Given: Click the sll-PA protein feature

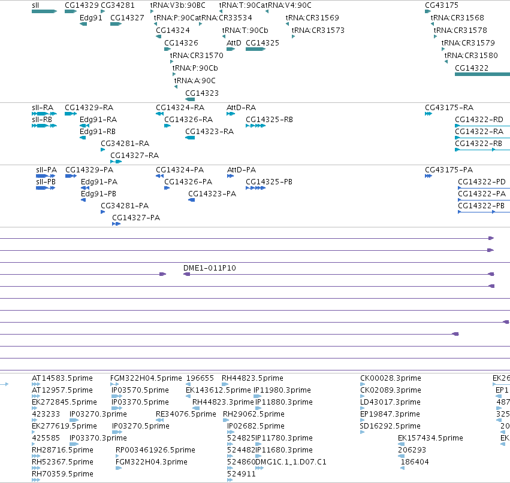Looking at the screenshot, I should (46, 176).
